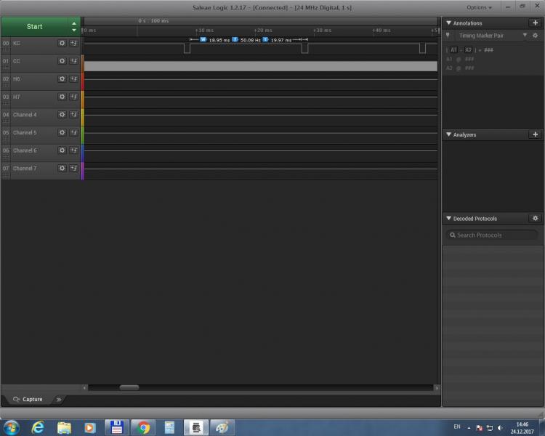
Task: Add a protocol analyzer with plus icon
Action: pyautogui.click(x=536, y=134)
